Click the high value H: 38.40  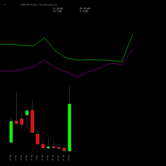point(85,9)
